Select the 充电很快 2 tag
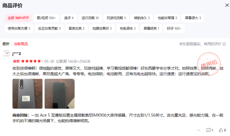Image resolution: width=230 pixels, height=136 pixels. pos(128,29)
